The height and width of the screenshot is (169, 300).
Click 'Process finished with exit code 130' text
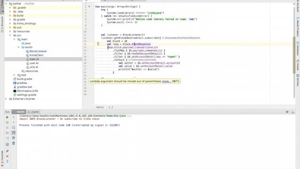pyautogui.click(x=69, y=125)
